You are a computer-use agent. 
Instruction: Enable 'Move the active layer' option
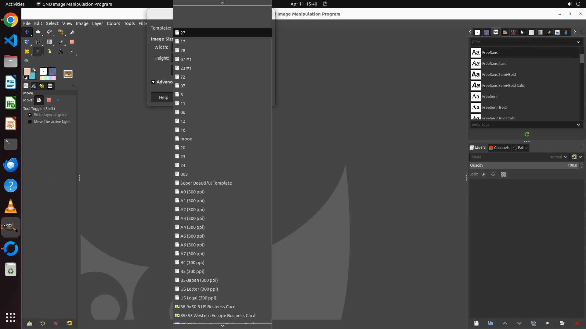click(x=30, y=122)
